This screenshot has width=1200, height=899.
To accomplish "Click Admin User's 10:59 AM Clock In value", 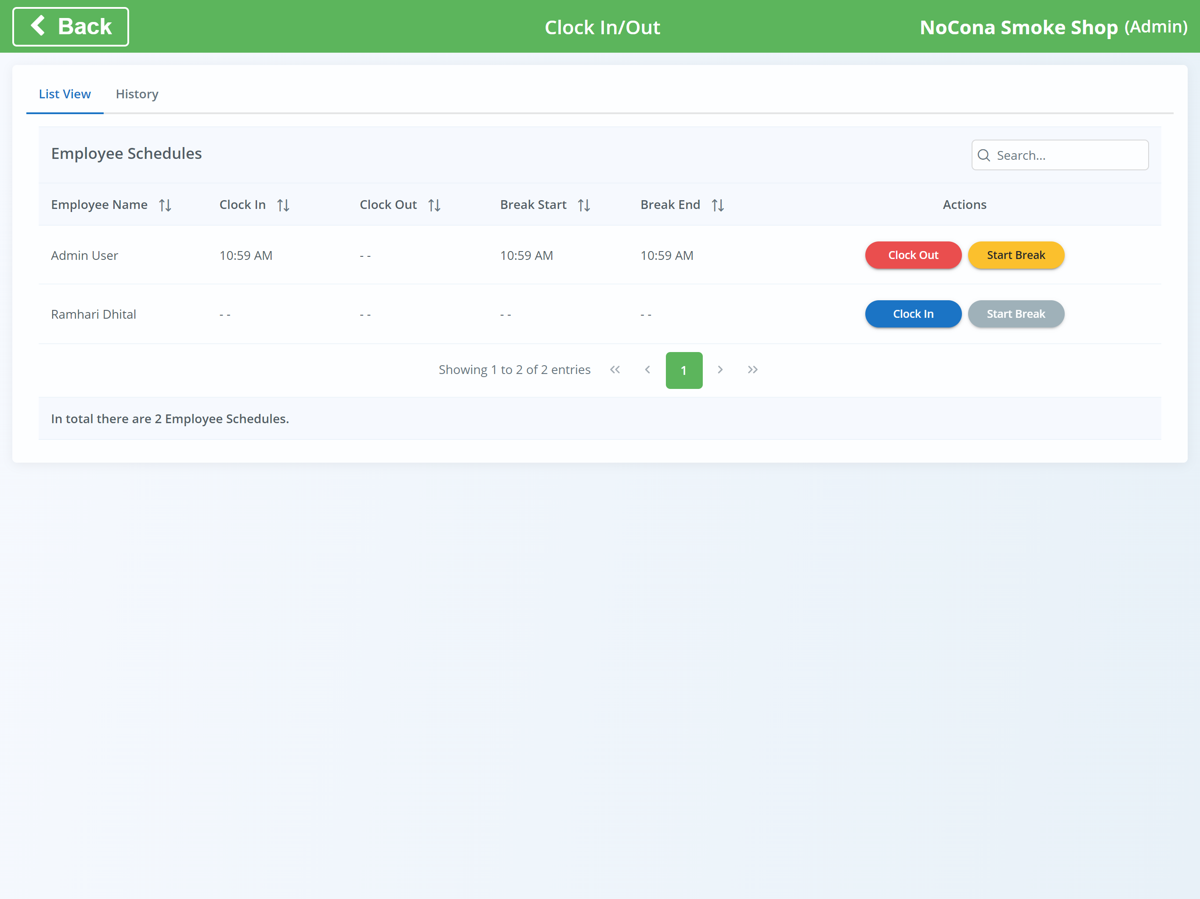I will click(246, 255).
